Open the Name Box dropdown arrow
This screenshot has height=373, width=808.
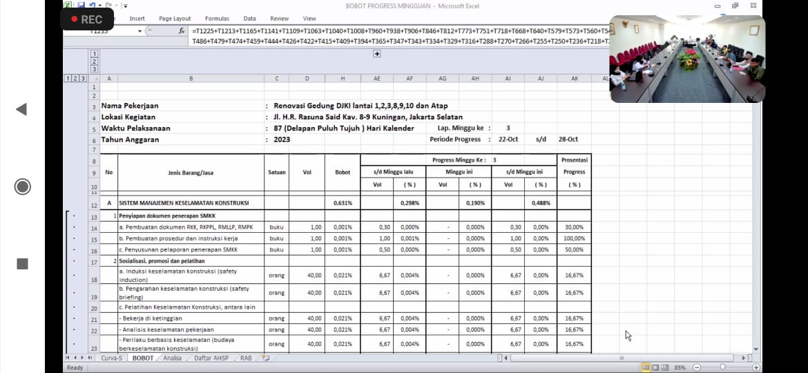[140, 31]
